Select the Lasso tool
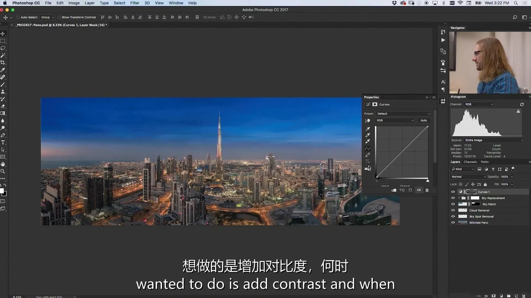The image size is (531, 298). pos(3,48)
